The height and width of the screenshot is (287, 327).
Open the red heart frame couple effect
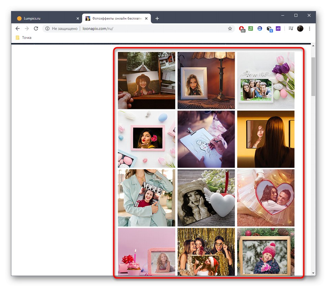tap(266, 198)
